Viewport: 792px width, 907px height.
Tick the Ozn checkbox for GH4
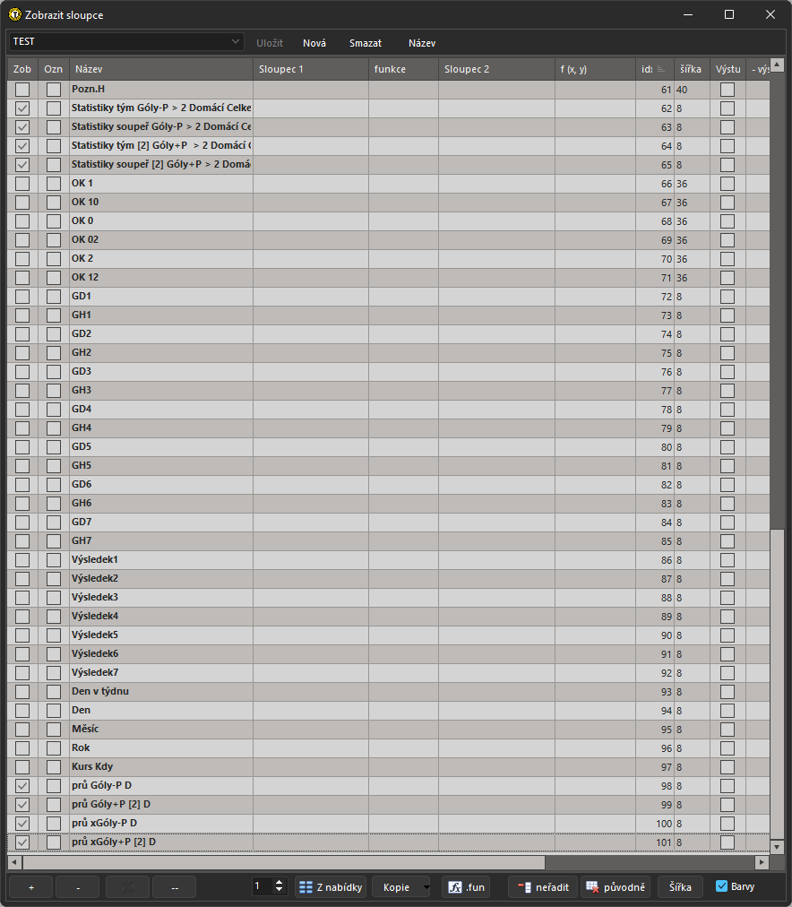pos(54,428)
